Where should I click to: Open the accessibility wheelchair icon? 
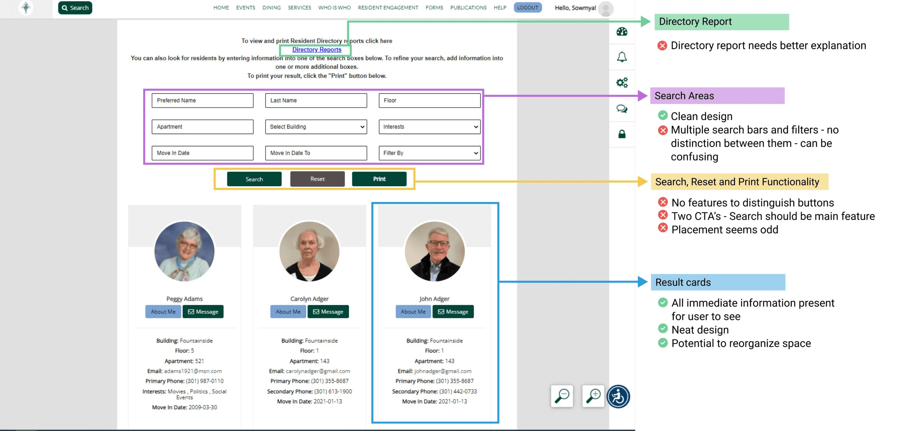click(618, 397)
